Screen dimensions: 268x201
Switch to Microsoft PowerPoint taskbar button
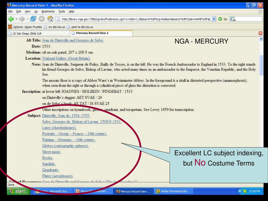94,191
